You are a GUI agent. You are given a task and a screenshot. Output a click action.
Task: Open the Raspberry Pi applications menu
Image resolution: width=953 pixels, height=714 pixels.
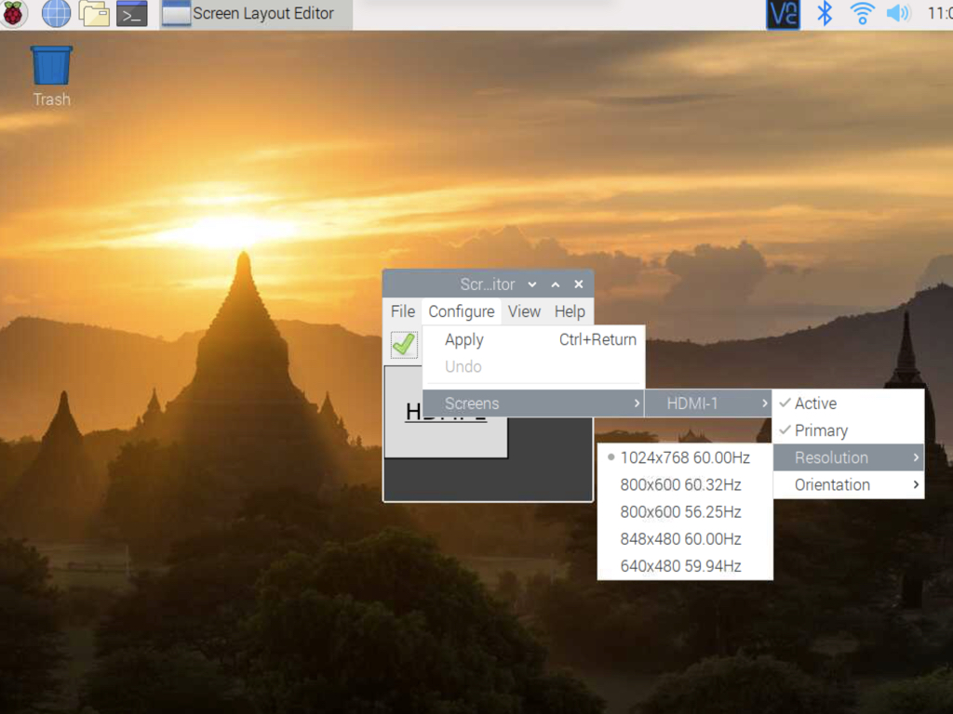tap(14, 14)
